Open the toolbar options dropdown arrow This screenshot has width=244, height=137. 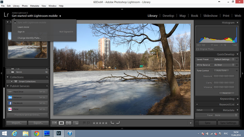point(191,123)
